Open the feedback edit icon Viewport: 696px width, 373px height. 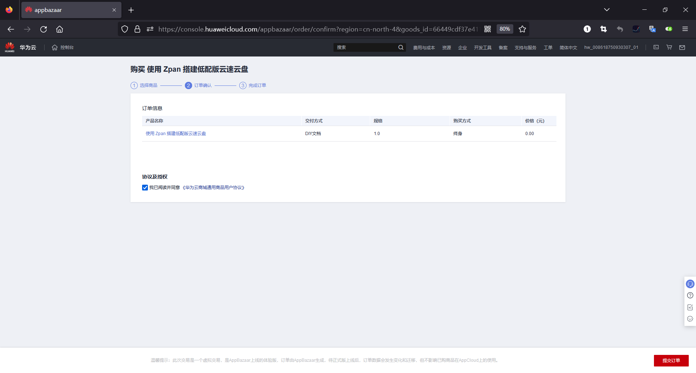point(690,307)
